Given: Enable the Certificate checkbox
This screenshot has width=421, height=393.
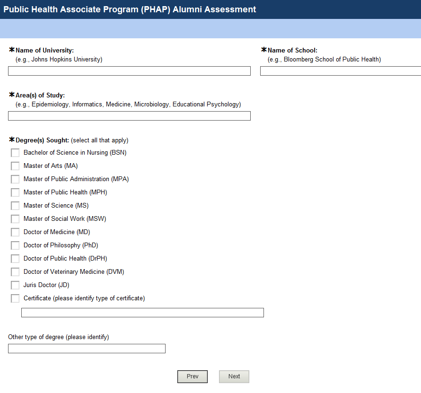Looking at the screenshot, I should click(15, 298).
